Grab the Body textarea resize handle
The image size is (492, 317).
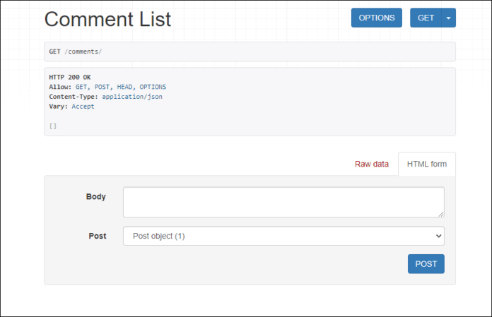coord(441,214)
